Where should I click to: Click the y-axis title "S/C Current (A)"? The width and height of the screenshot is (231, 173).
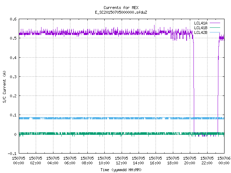pos(4,87)
